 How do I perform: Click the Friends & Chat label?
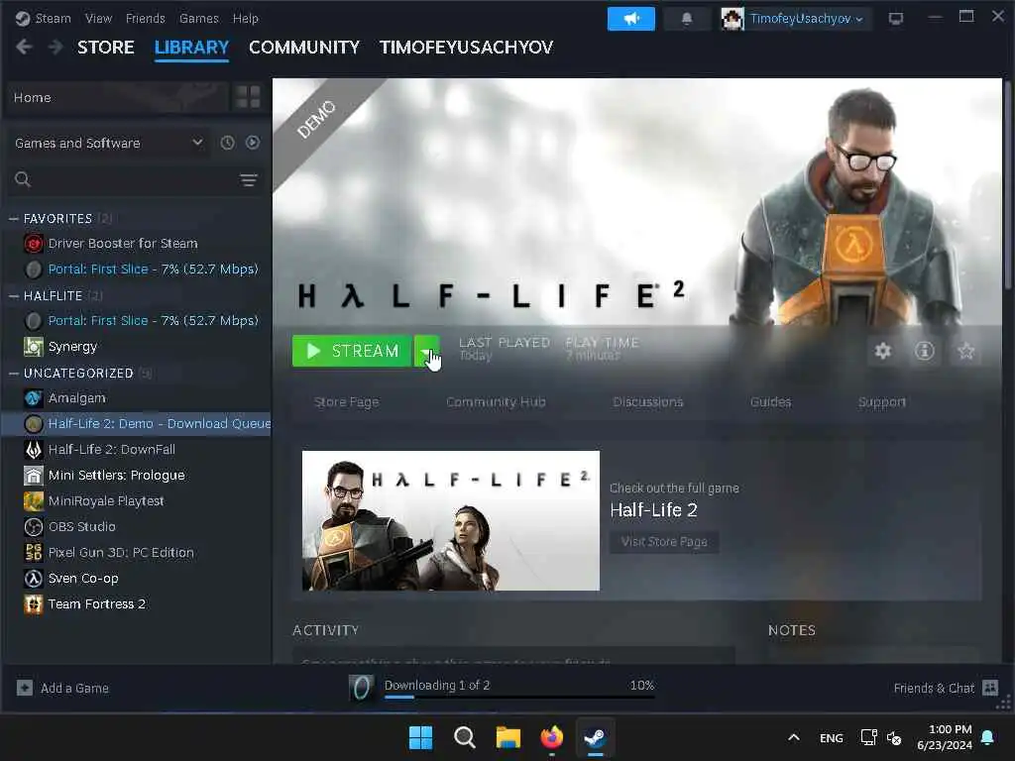tap(934, 688)
